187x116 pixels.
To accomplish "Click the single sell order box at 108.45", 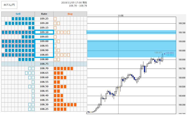I will tap(33, 91).
